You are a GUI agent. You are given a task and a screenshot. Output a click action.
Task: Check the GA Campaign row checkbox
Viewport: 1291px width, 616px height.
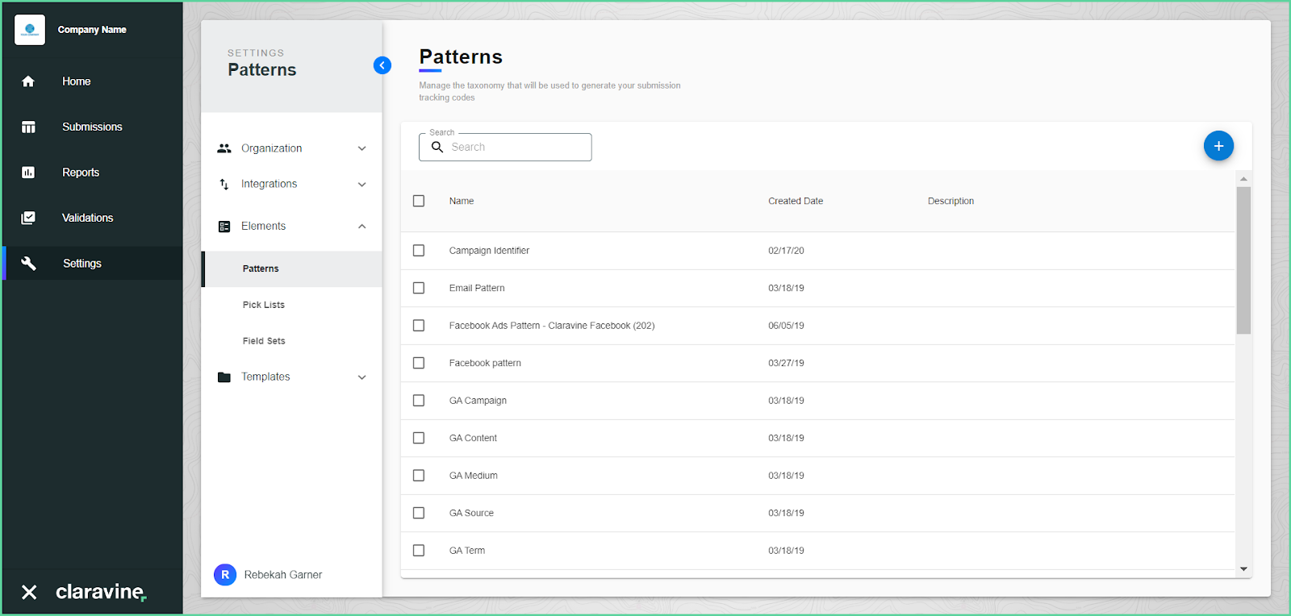pos(419,401)
